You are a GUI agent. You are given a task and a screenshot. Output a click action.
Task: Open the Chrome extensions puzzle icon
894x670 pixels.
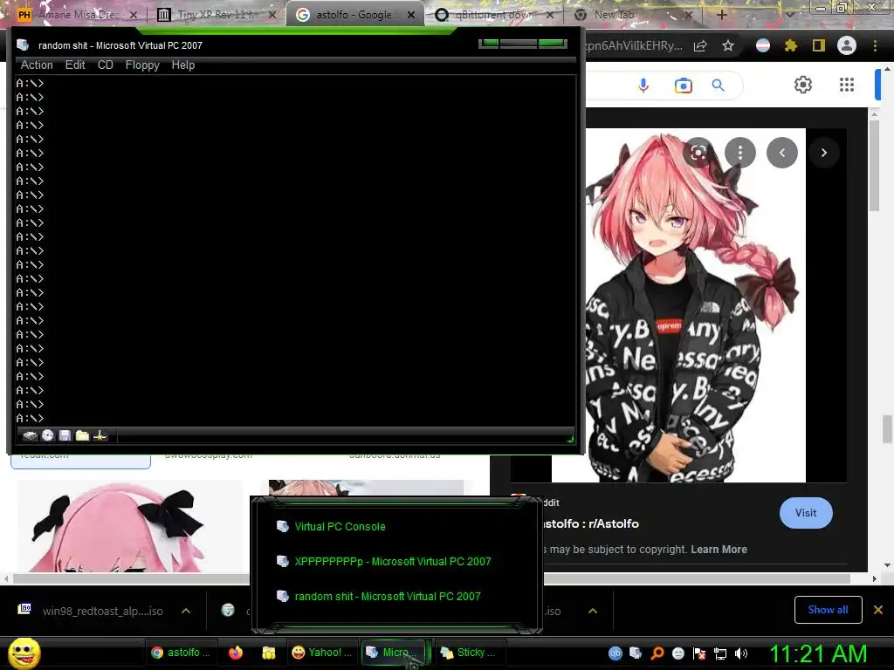pyautogui.click(x=791, y=45)
